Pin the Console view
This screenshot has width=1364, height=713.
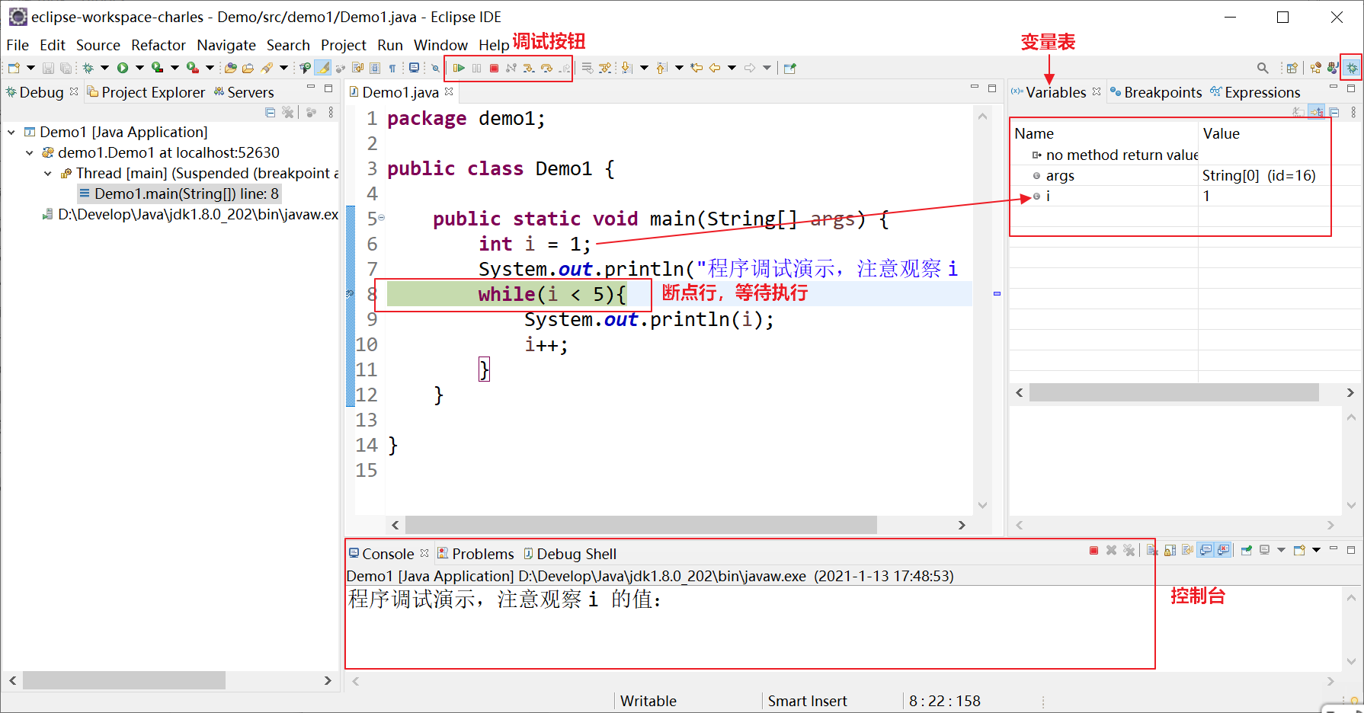1247,550
